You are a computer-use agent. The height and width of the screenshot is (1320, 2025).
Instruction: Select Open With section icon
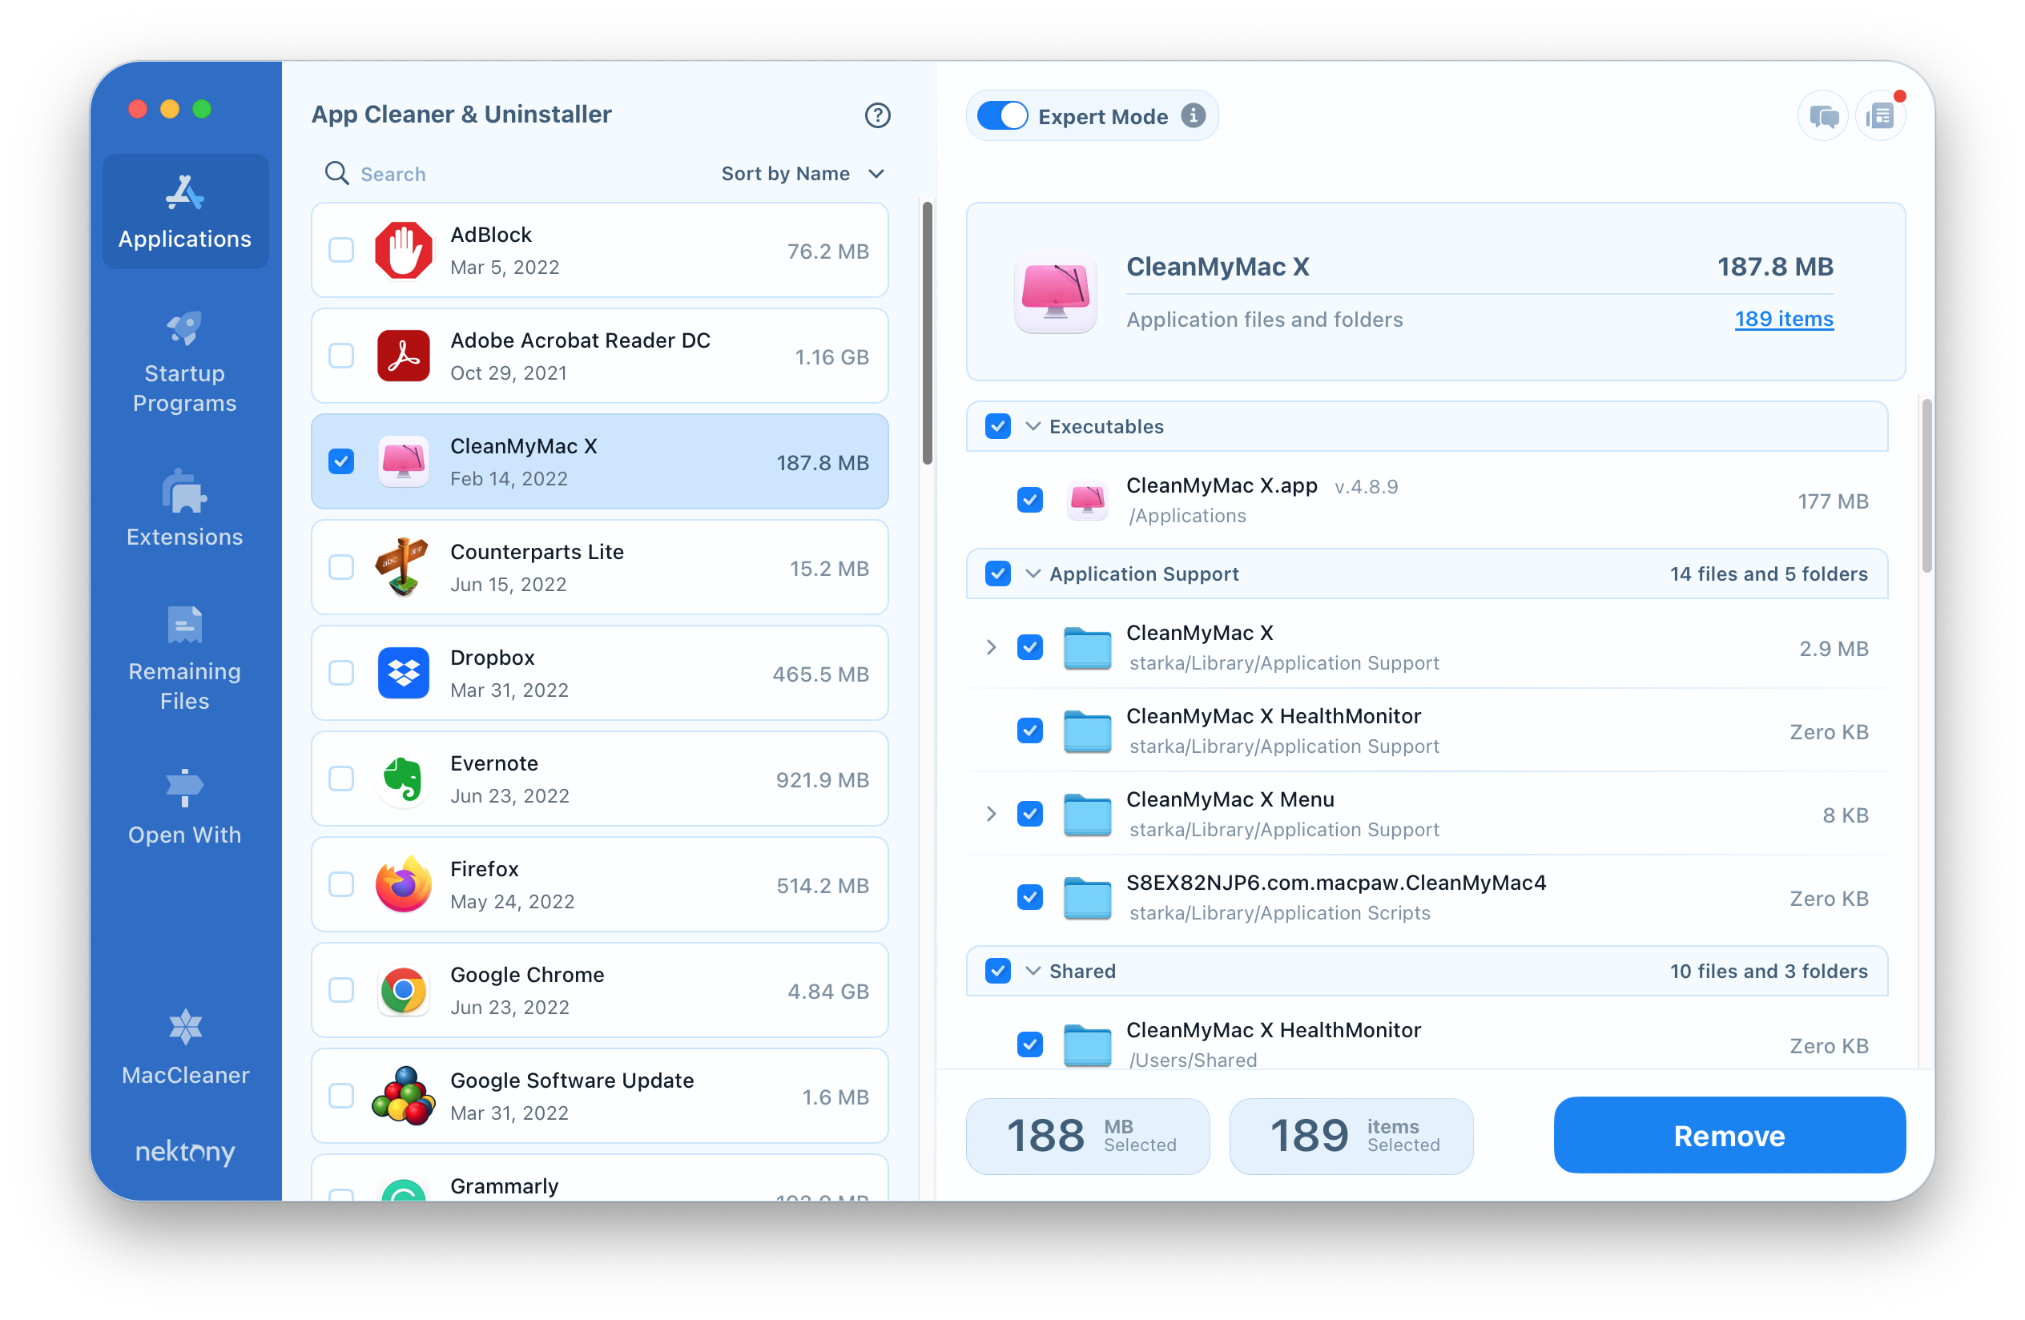click(183, 788)
